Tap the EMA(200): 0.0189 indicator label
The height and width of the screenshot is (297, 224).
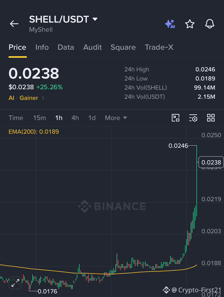[x=34, y=132]
